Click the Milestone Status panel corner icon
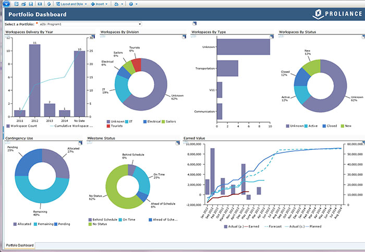 [x=178, y=143]
